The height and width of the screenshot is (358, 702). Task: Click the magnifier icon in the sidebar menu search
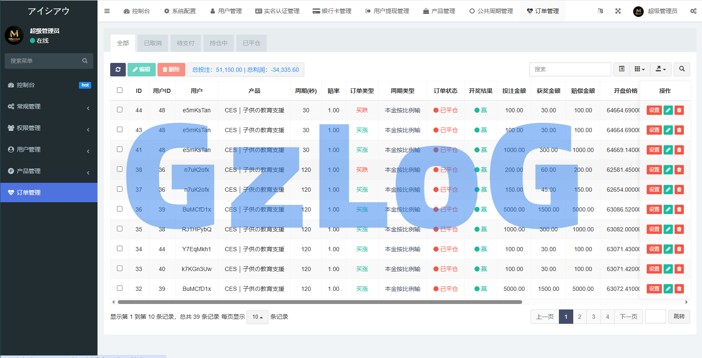[x=85, y=61]
